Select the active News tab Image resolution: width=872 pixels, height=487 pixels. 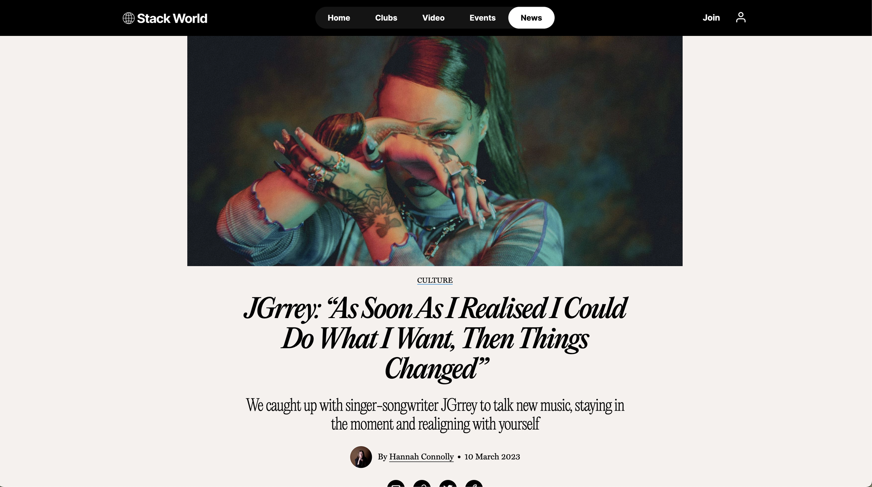(x=531, y=18)
